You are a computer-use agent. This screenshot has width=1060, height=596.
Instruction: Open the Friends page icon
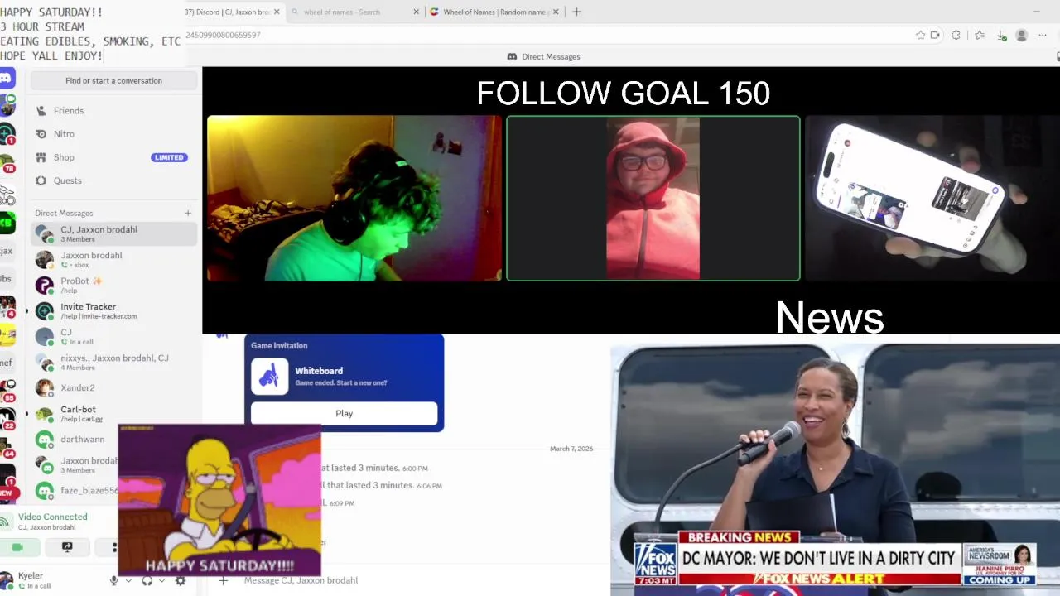tap(41, 110)
